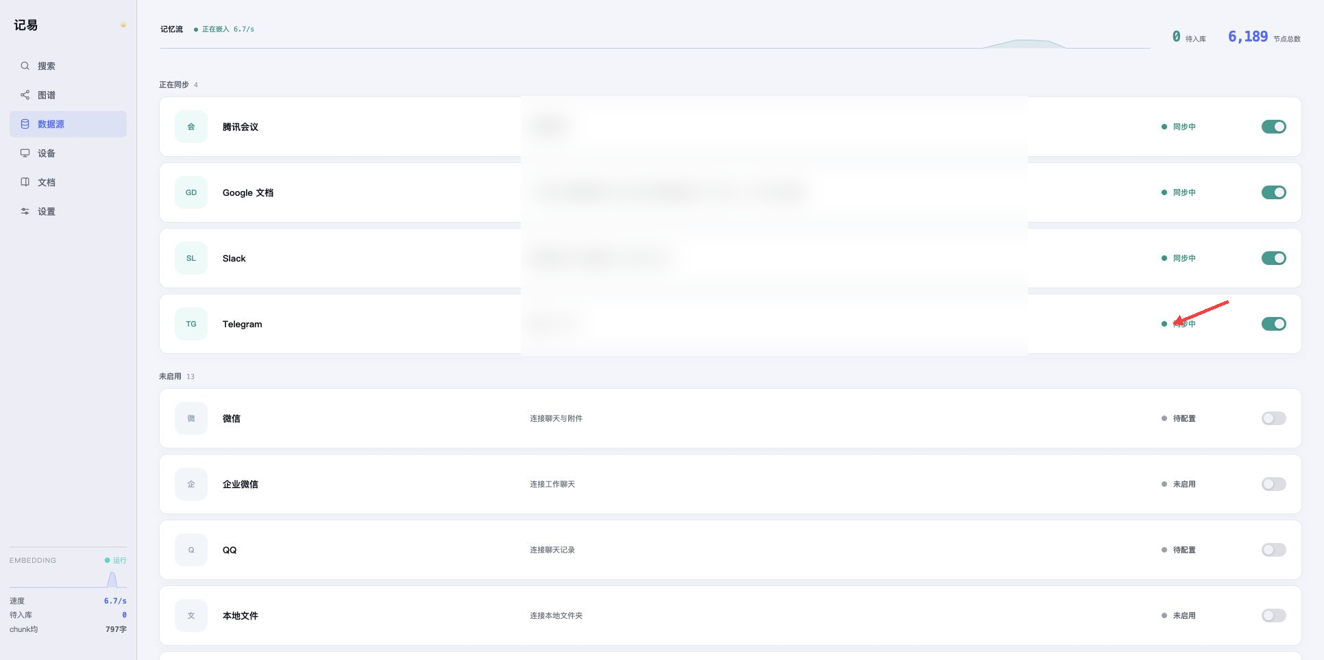Open 设置 from the sidebar
Image resolution: width=1324 pixels, height=660 pixels.
(x=68, y=212)
